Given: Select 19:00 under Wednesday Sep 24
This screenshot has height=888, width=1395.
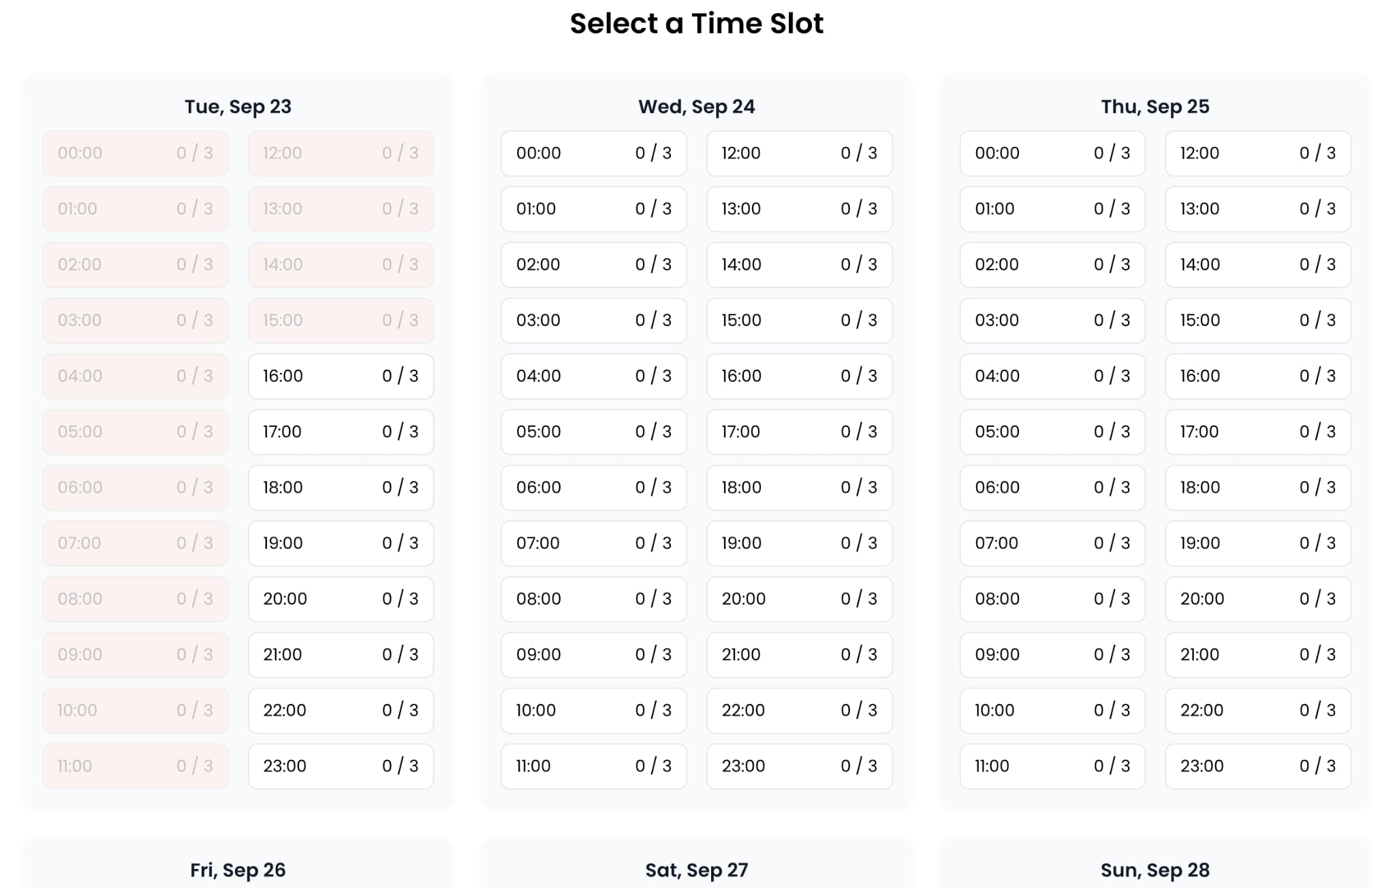Looking at the screenshot, I should (x=799, y=543).
